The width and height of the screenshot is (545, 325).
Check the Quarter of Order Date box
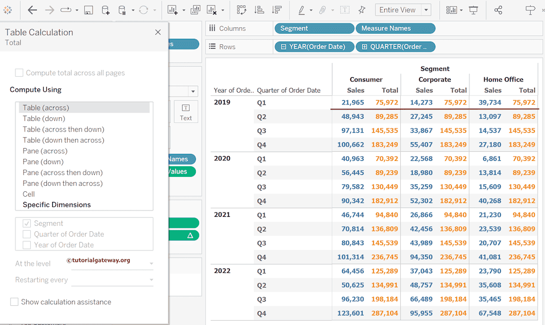[27, 234]
